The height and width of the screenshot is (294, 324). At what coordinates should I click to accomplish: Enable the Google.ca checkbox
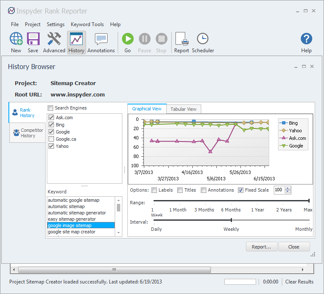pos(51,139)
